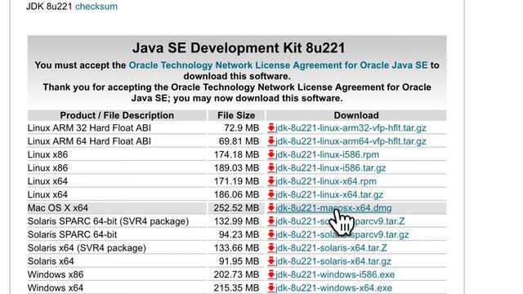
Task: Click red download arrow for linux-x64.tar.gz
Action: pyautogui.click(x=271, y=194)
